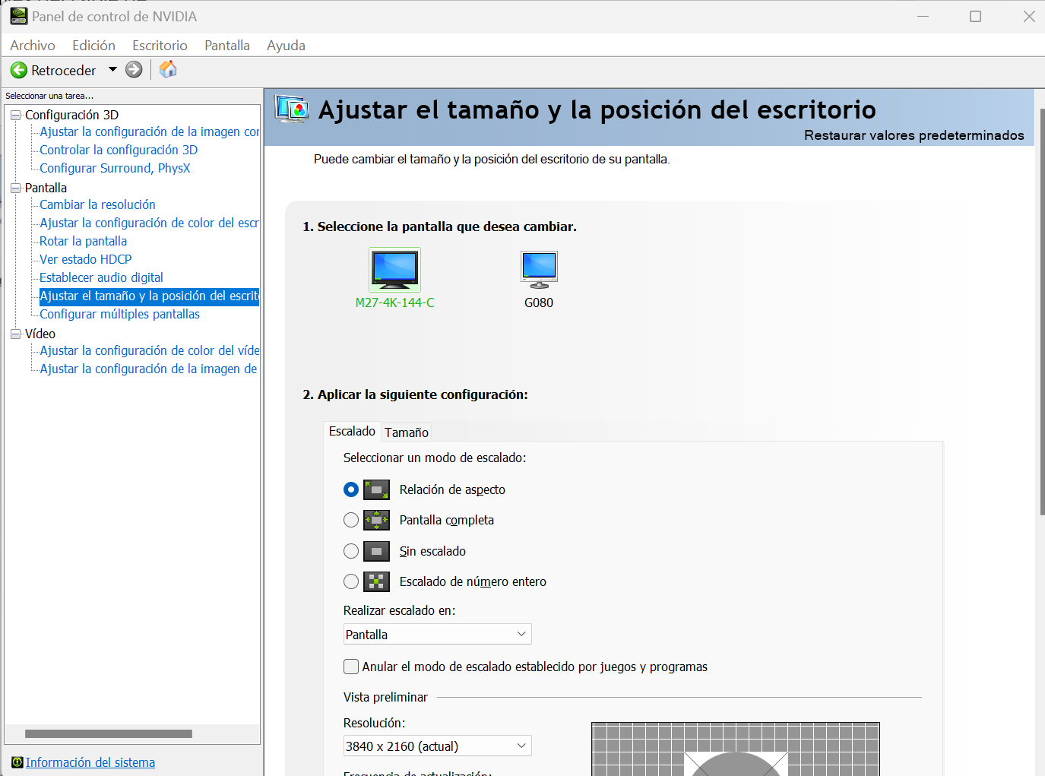
Task: Open Ver estado HDCP
Action: (x=85, y=259)
